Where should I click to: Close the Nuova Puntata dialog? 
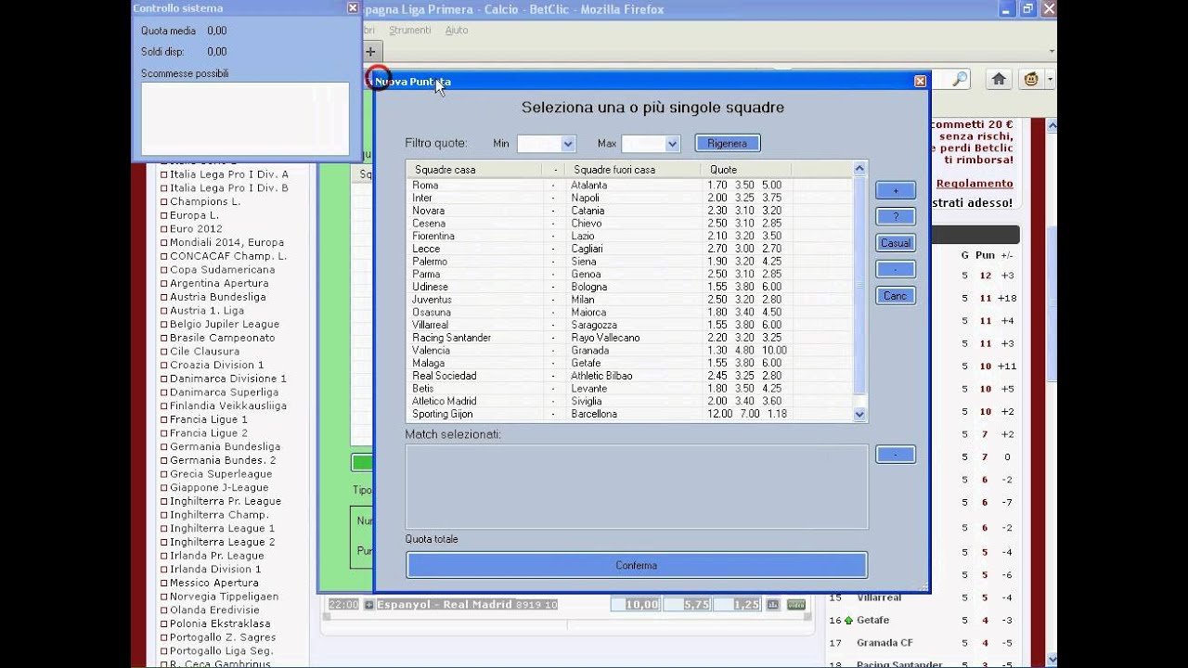point(920,81)
